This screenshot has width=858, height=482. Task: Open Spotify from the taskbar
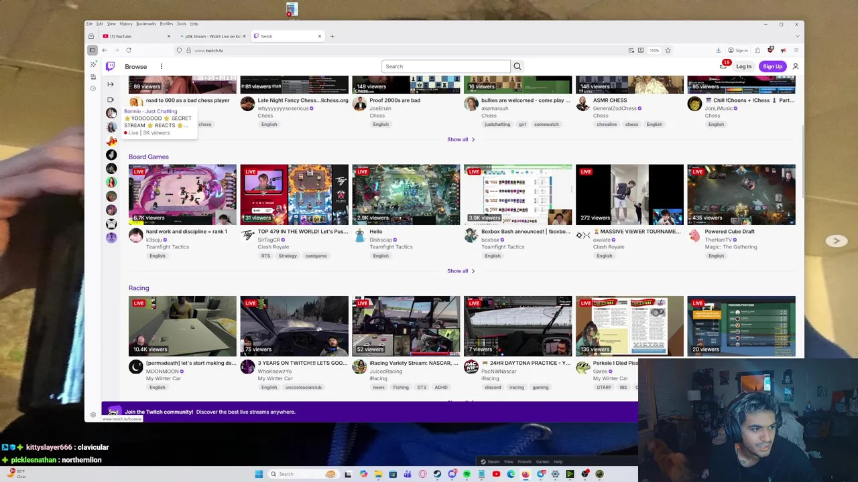point(467,474)
